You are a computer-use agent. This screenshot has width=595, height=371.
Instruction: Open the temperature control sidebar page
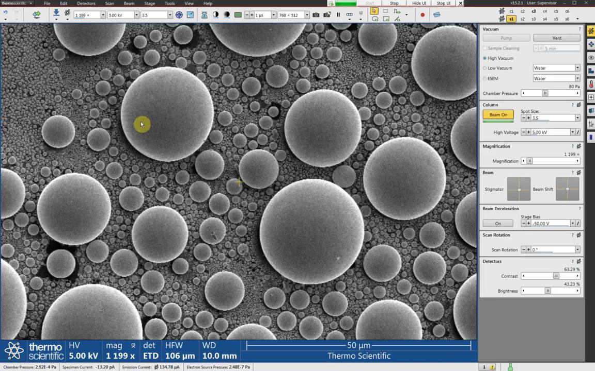click(x=591, y=84)
